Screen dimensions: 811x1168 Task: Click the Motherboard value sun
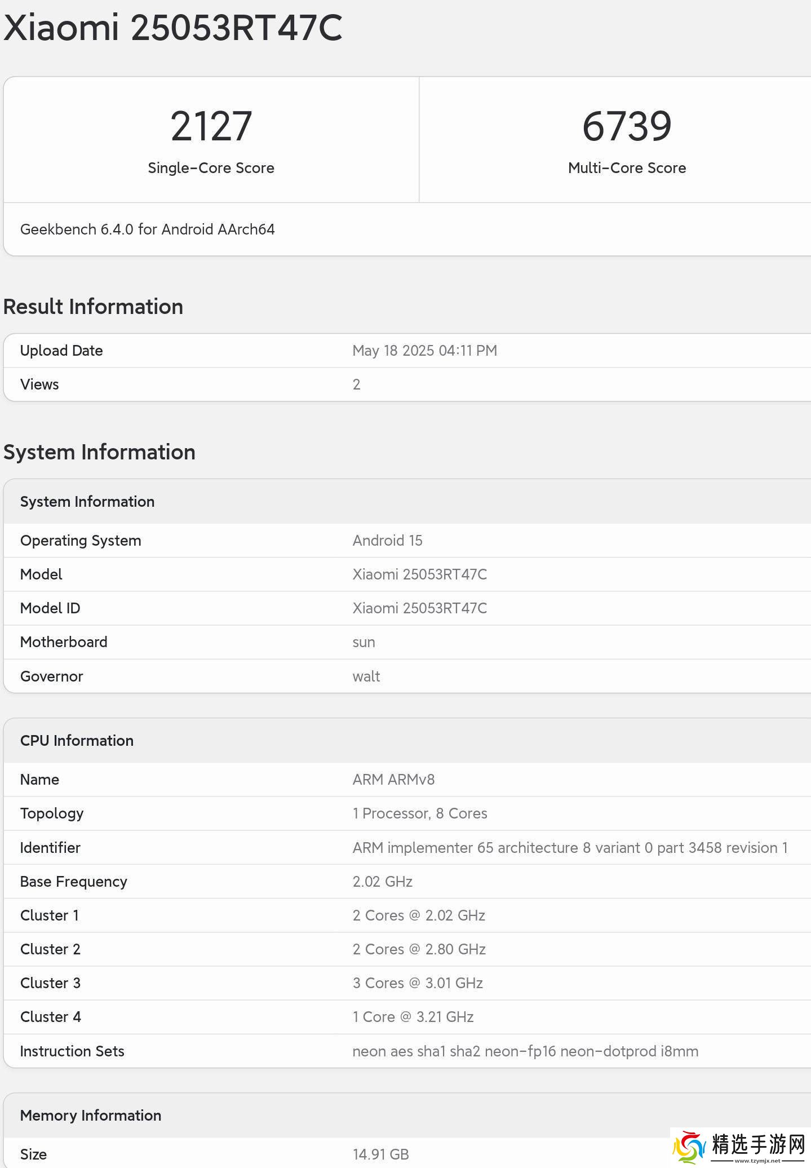coord(364,642)
